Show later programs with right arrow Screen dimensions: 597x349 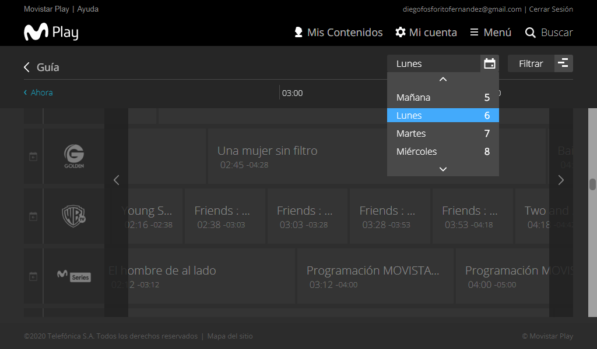(x=561, y=180)
